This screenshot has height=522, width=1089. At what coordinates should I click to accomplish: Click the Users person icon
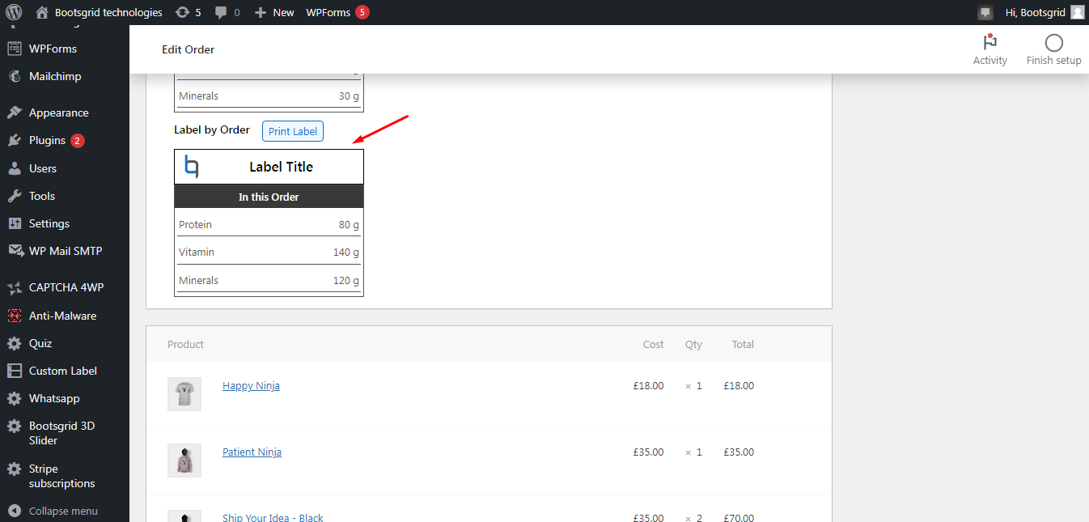[x=15, y=168]
